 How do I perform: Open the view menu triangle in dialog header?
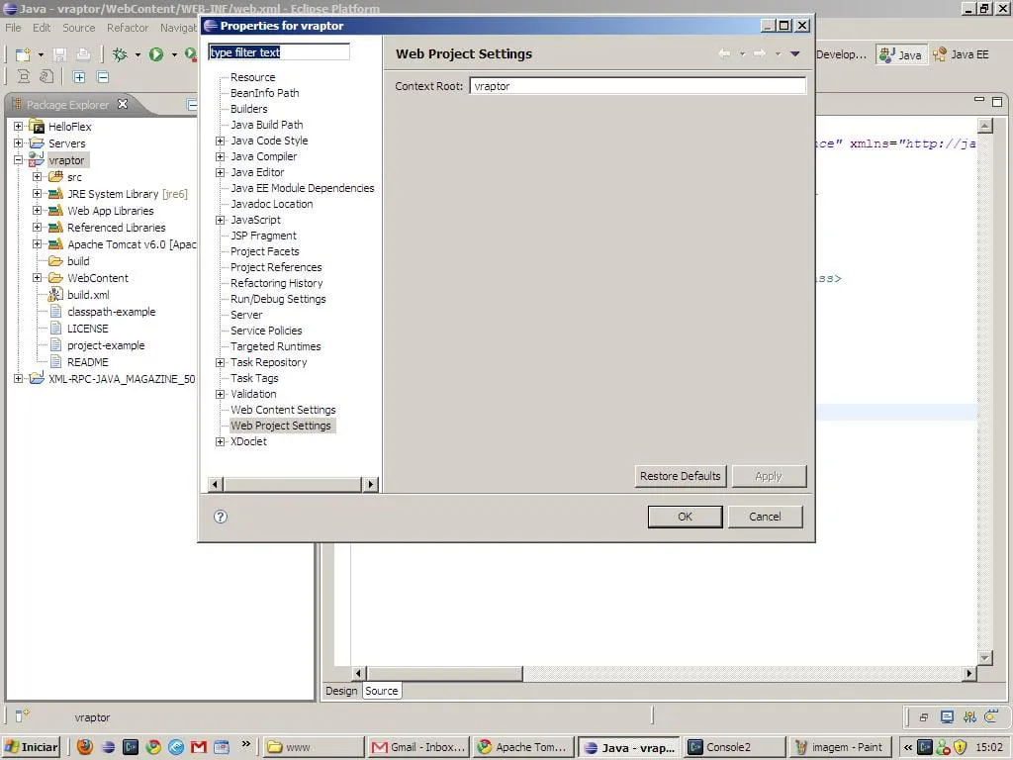795,53
